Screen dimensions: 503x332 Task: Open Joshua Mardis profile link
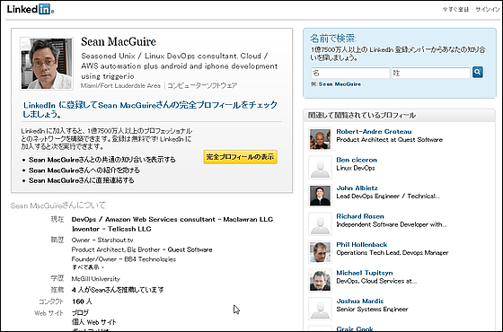(360, 301)
